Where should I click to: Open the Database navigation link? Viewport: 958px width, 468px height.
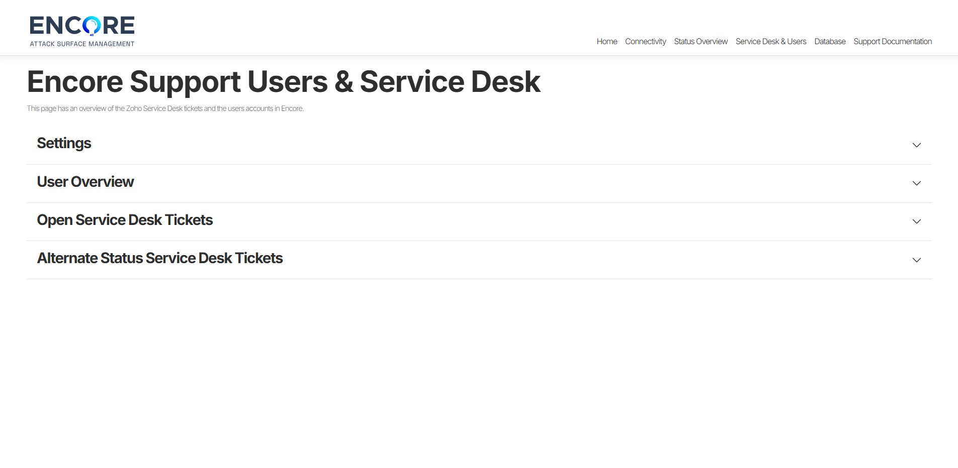tap(830, 41)
